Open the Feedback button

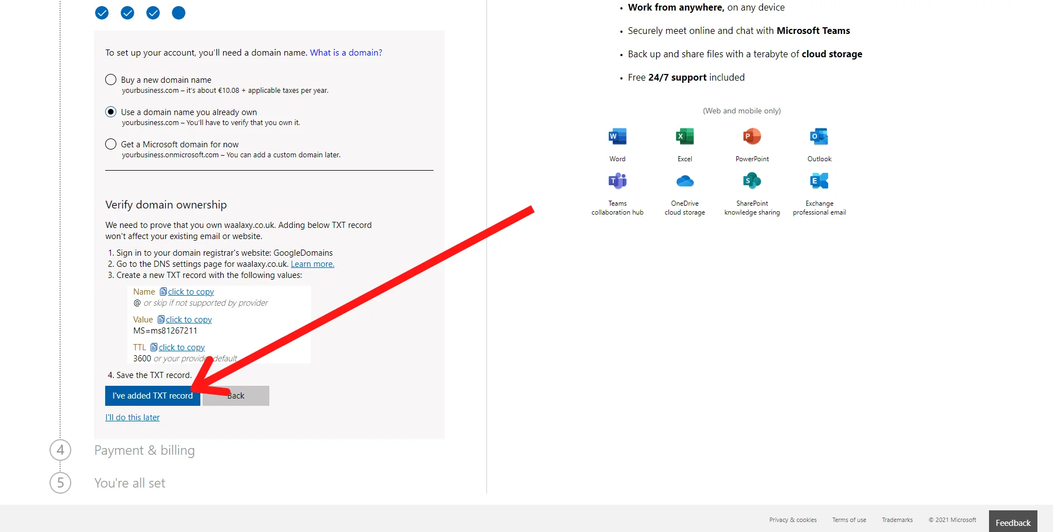point(1013,522)
